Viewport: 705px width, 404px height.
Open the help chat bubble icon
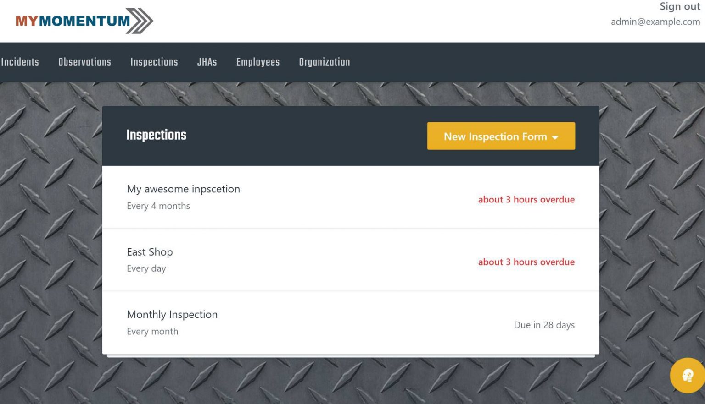[687, 375]
